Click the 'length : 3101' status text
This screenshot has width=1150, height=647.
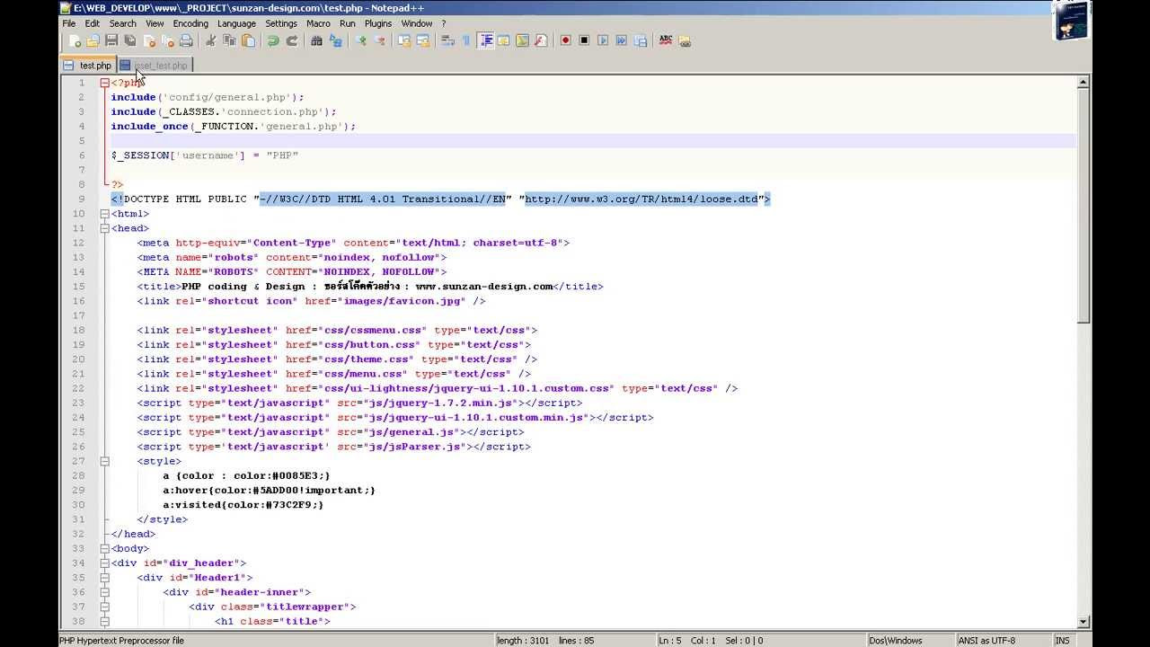pos(524,641)
